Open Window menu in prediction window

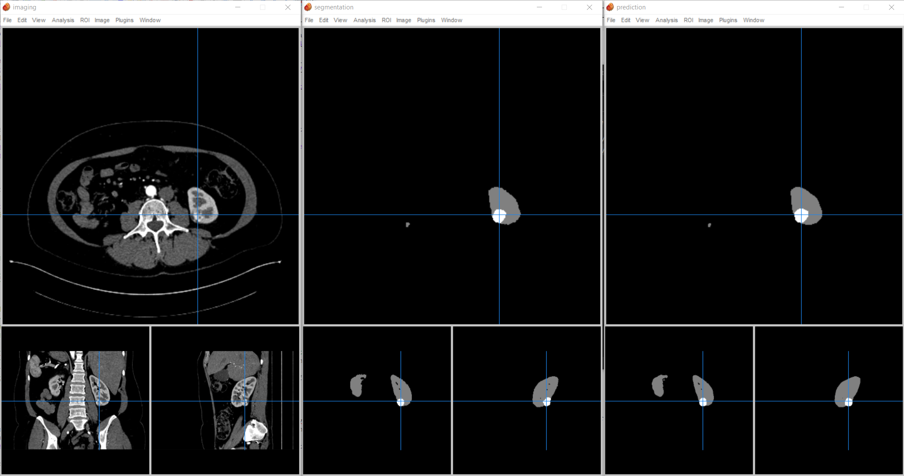[x=754, y=20]
